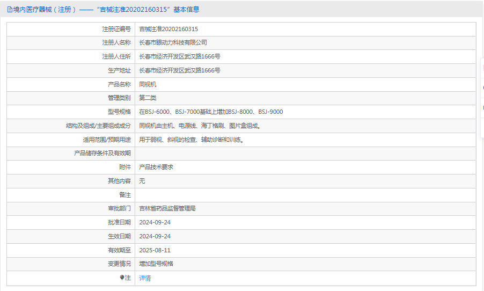Select registrant name 长春市眼动力科技有限公司
Image resolution: width=484 pixels, height=291 pixels.
tap(173, 42)
